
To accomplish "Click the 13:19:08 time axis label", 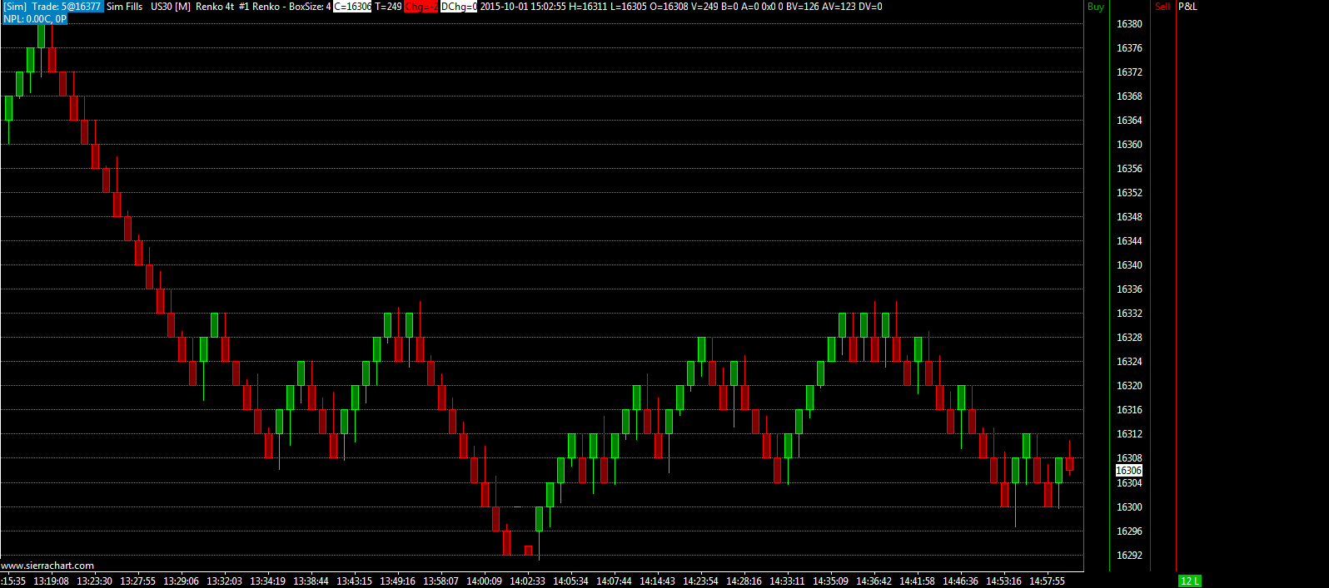I will coord(51,581).
